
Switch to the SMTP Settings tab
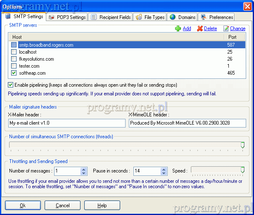pos(24,17)
